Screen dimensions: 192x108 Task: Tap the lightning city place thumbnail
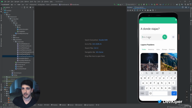coord(149,62)
